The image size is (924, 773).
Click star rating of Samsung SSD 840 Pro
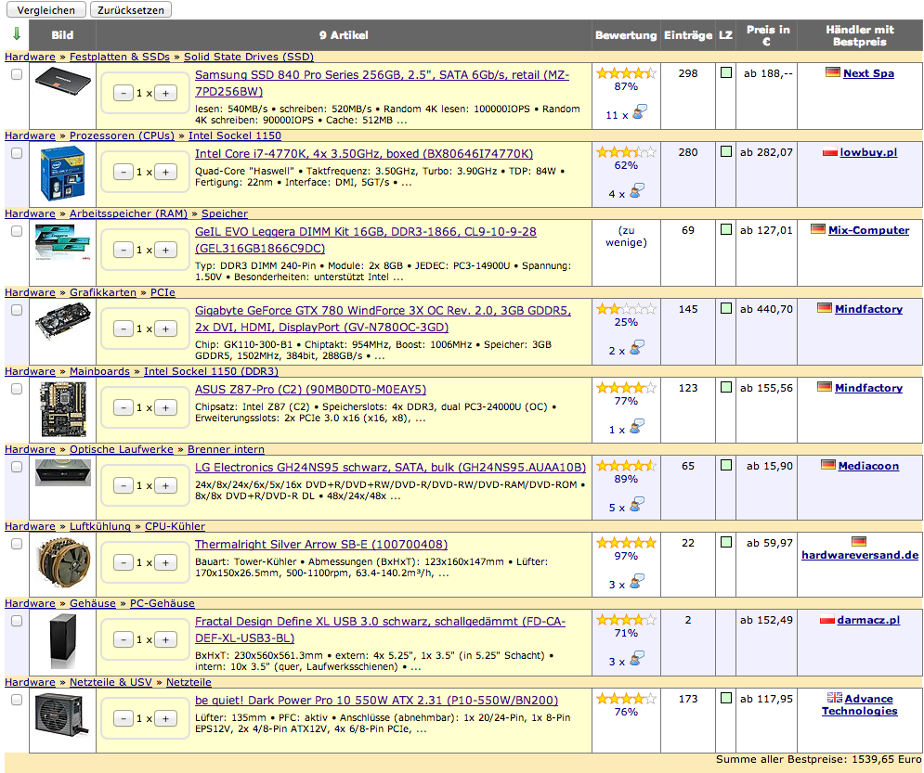[x=626, y=73]
